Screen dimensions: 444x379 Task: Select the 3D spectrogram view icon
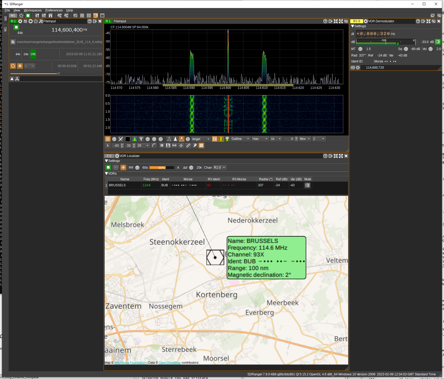(x=227, y=139)
